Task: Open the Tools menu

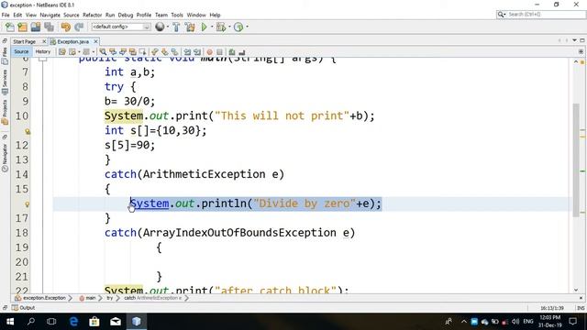Action: coord(177,15)
